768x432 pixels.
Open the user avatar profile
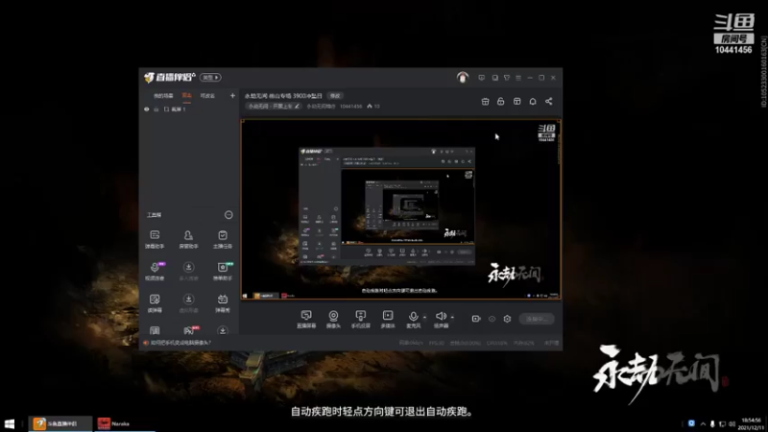pyautogui.click(x=463, y=78)
